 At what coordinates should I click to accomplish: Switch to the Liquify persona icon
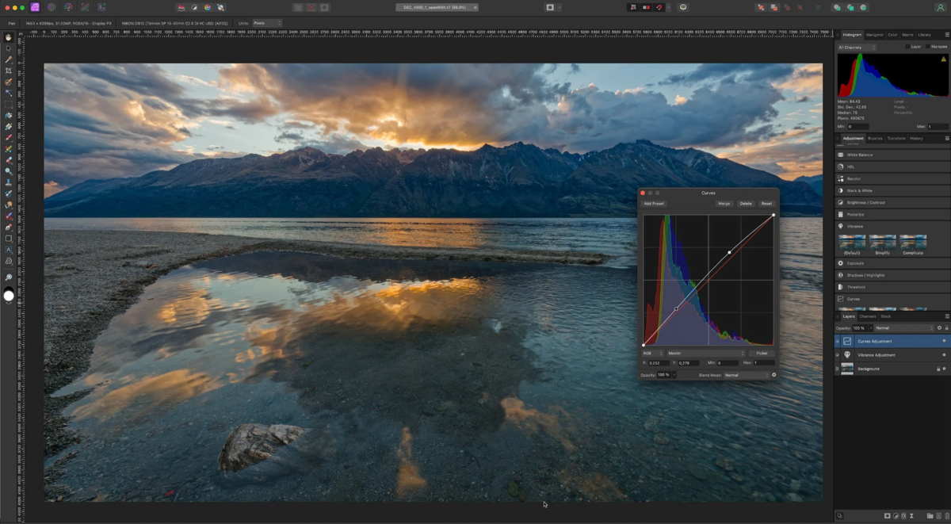(52, 7)
